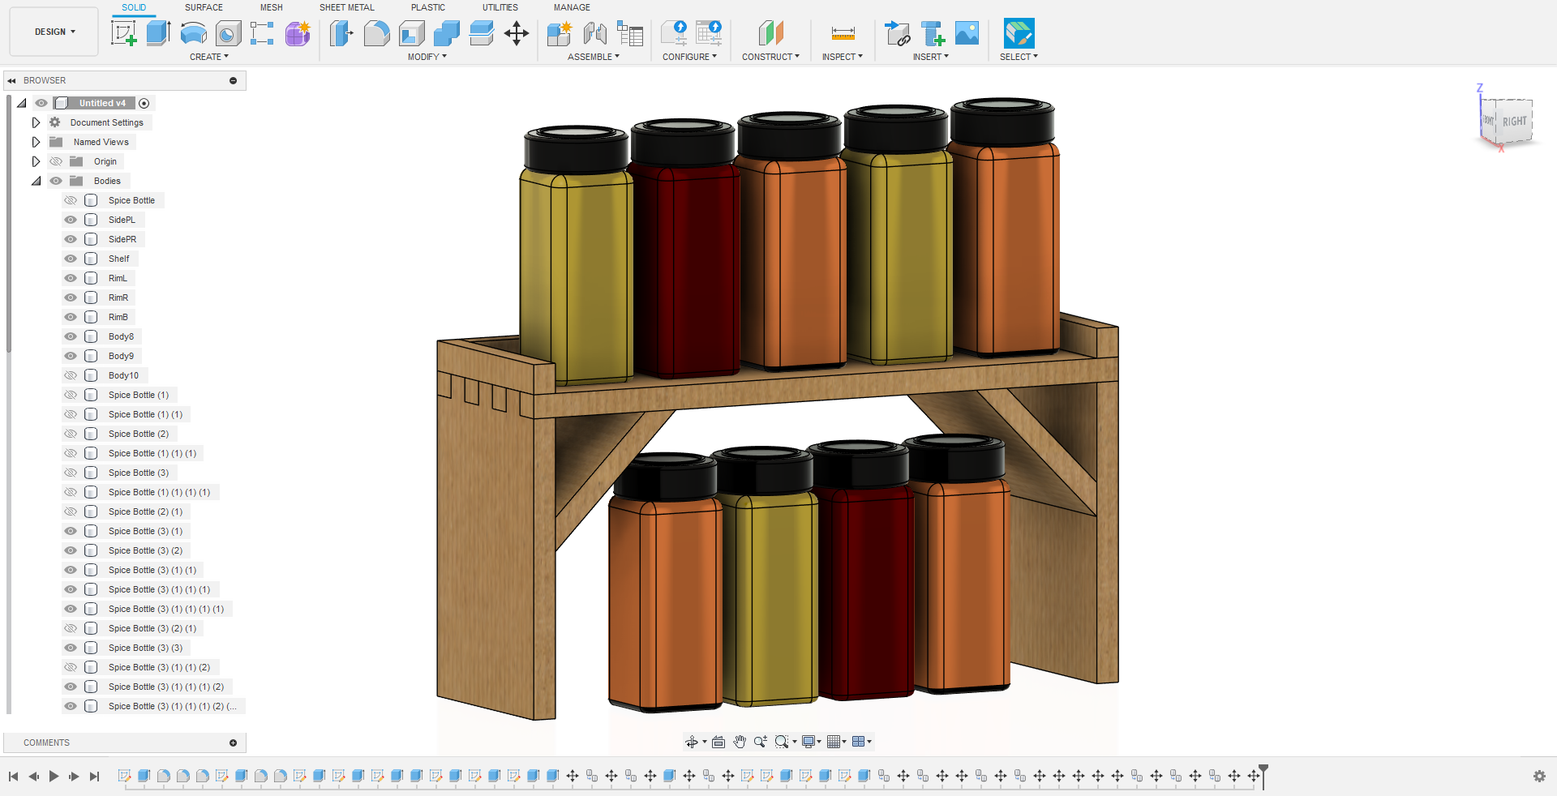Open the CREATE dropdown menu
This screenshot has height=796, width=1557.
[209, 57]
